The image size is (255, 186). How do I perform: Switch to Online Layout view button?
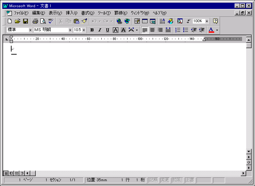click(11, 173)
